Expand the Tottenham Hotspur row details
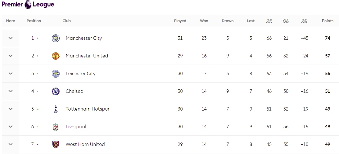 [11, 109]
